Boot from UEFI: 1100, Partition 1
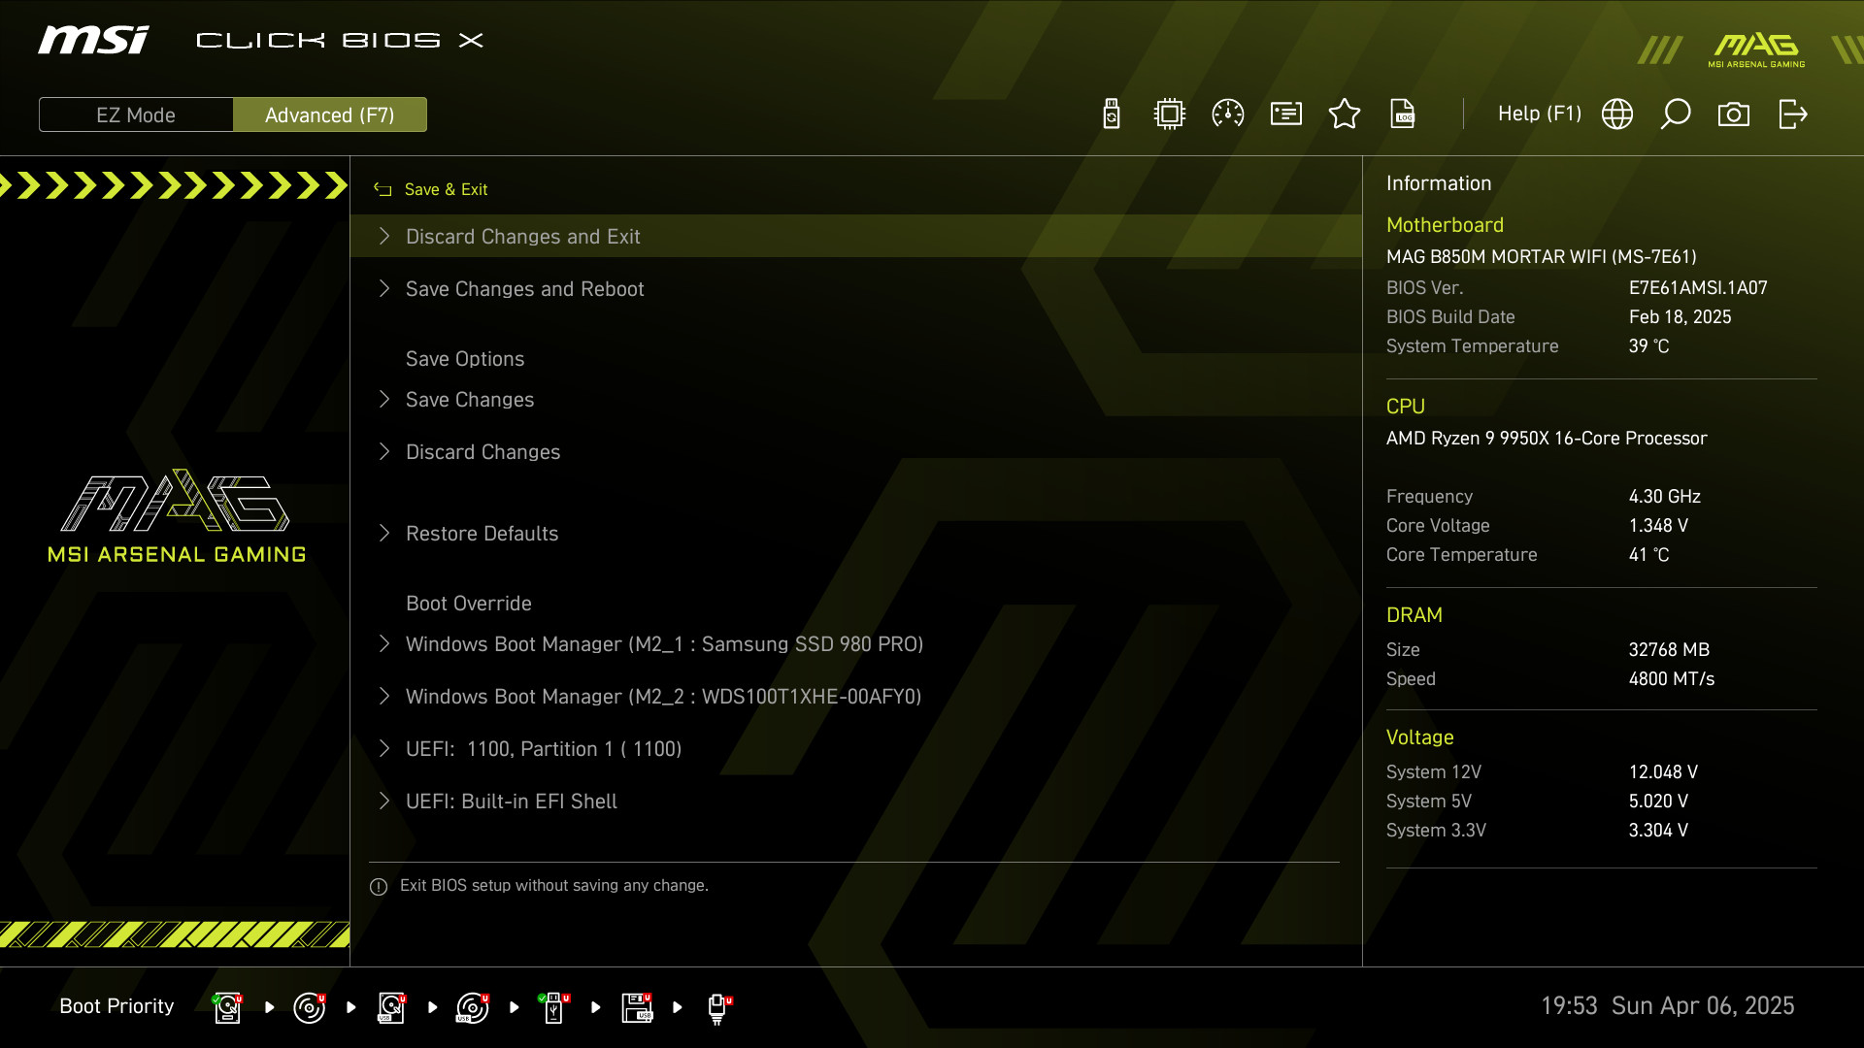This screenshot has width=1864, height=1048. coord(855,748)
